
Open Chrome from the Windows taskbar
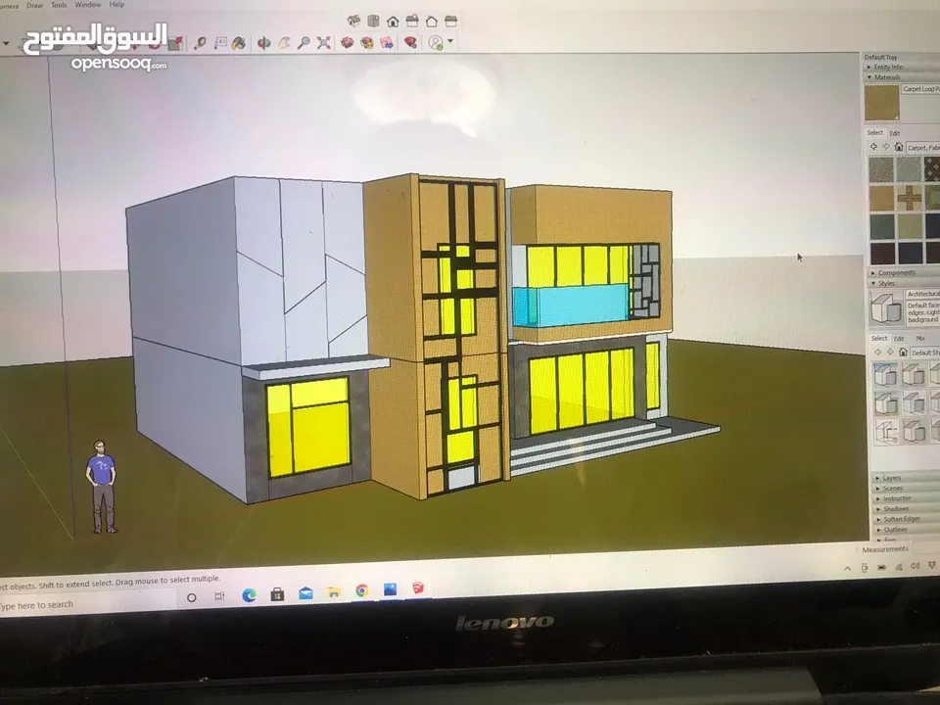click(361, 590)
